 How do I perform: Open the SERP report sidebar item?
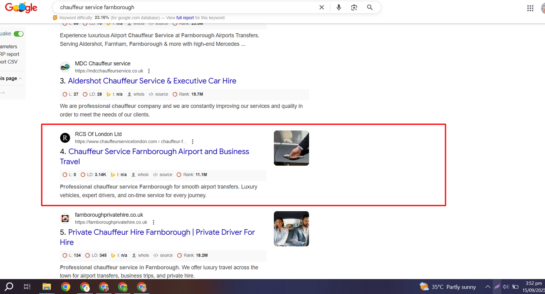point(10,54)
